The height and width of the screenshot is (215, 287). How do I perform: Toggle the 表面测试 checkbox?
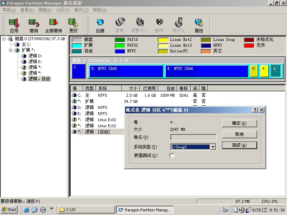click(x=172, y=156)
